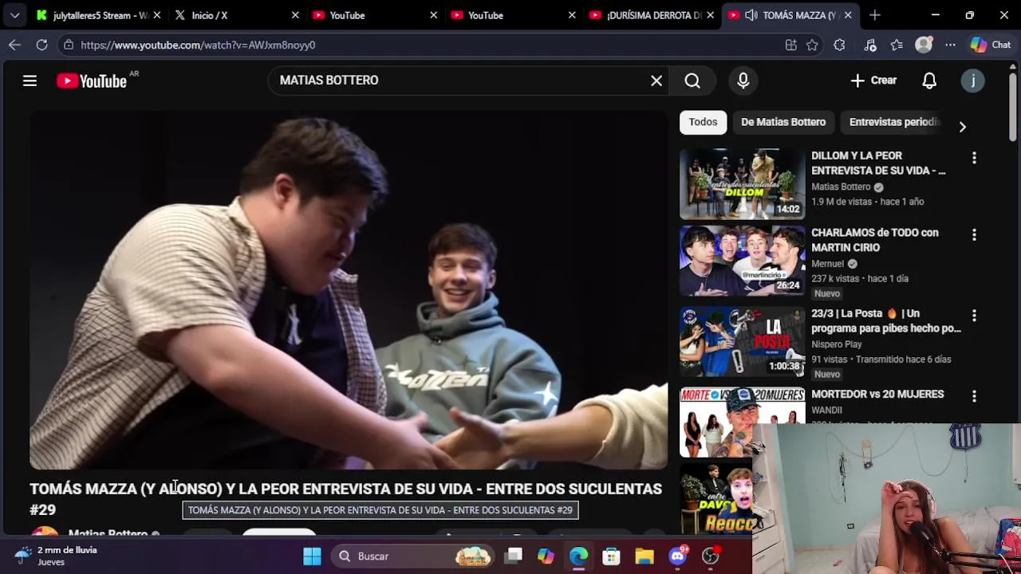Open the MORTEDOR vs 20 MUJERES thumbnail

click(743, 422)
